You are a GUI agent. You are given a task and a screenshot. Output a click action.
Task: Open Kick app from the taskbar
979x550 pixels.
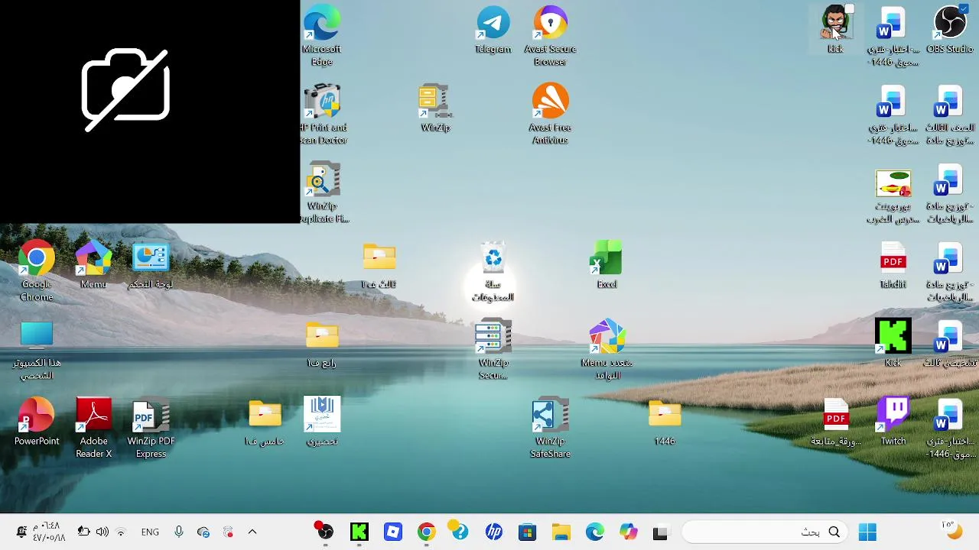359,532
